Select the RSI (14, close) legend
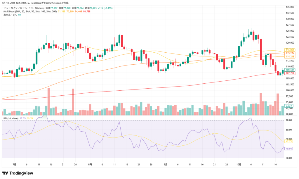This screenshot has height=179, width=299. click(11, 118)
